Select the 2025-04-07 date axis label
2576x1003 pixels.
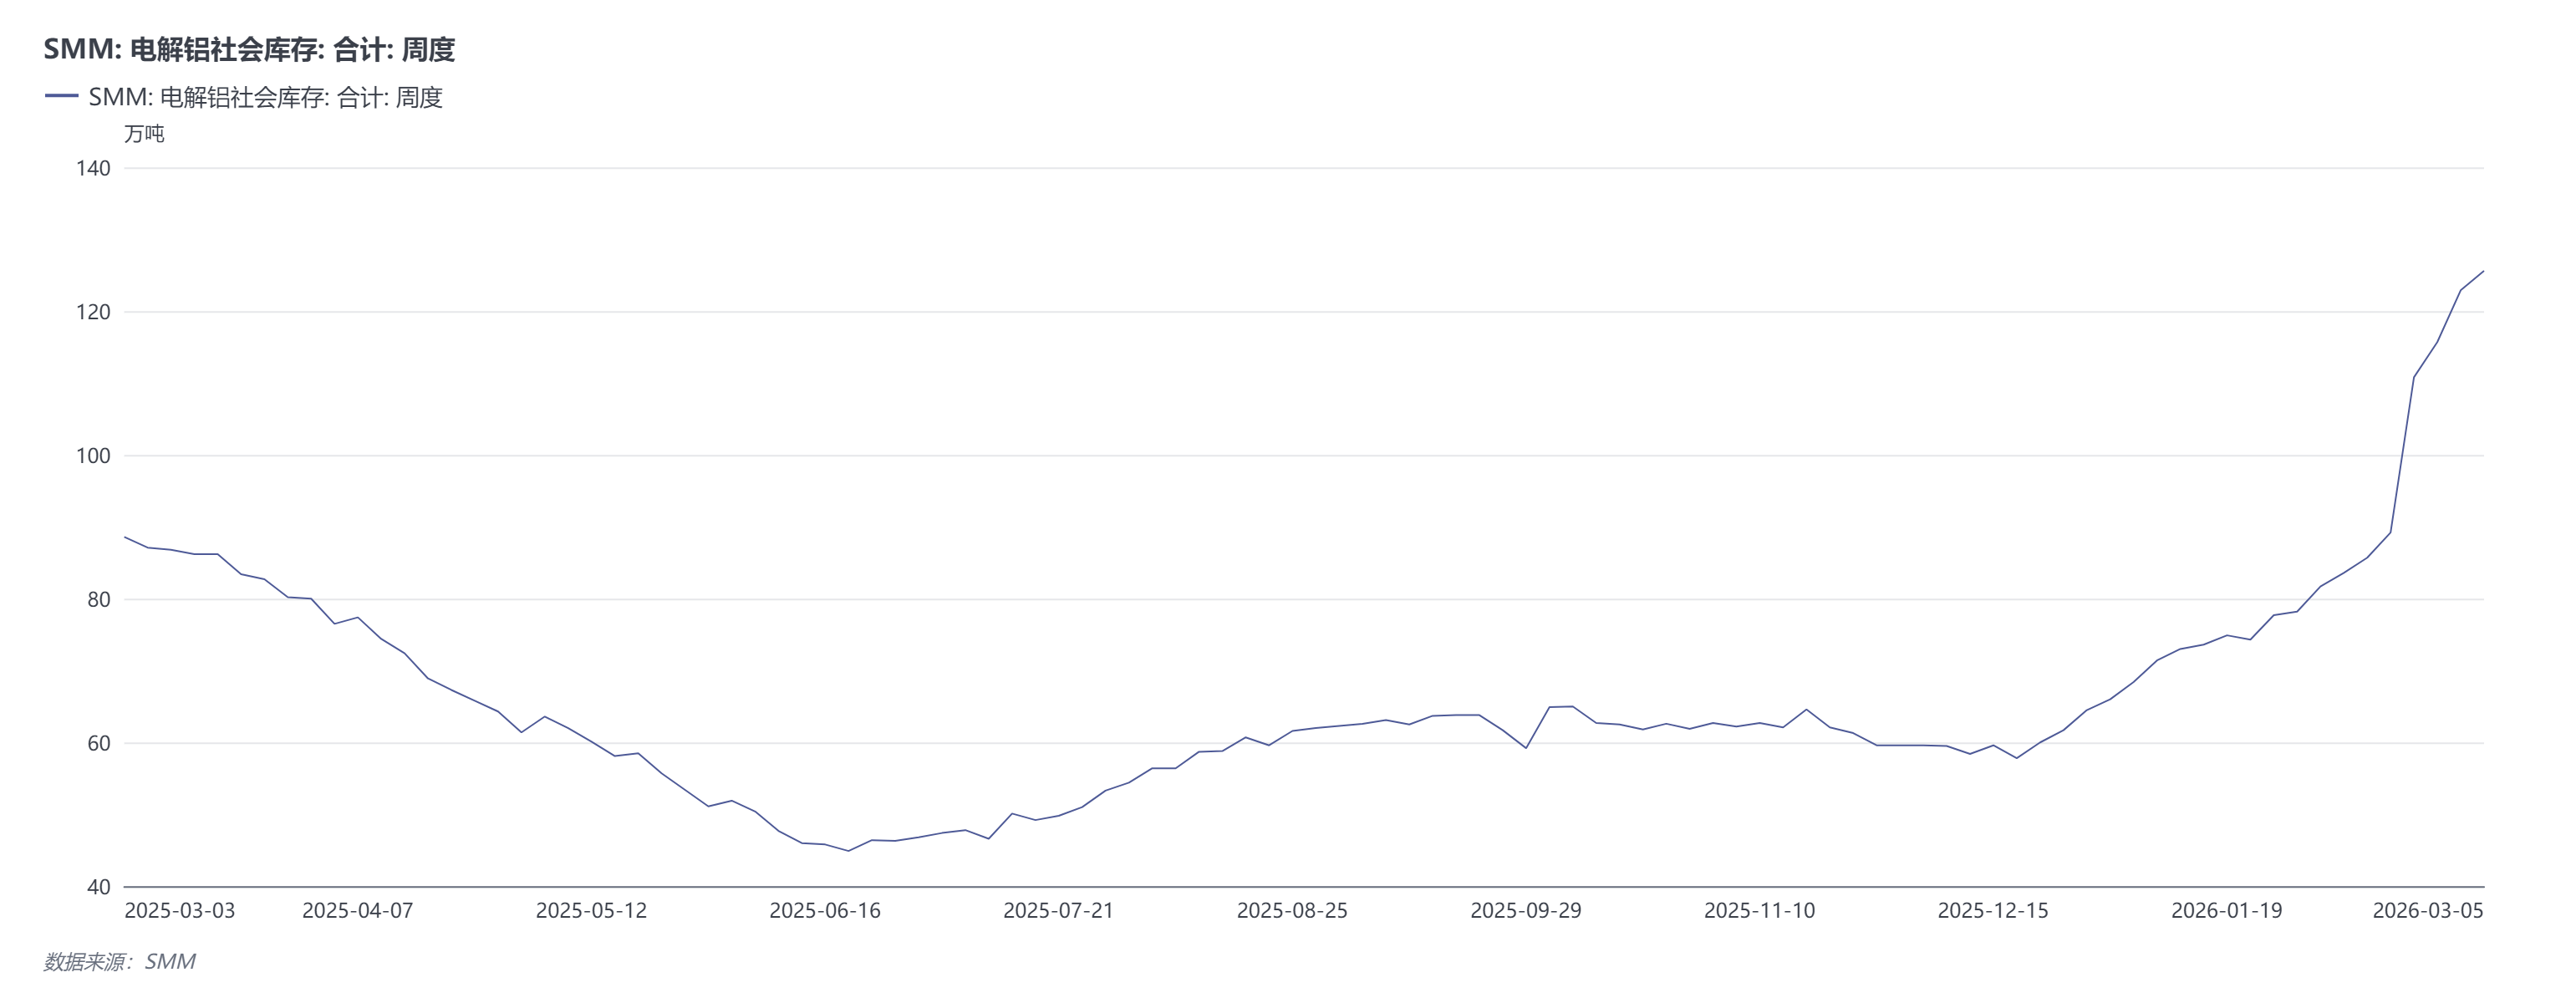click(x=357, y=911)
